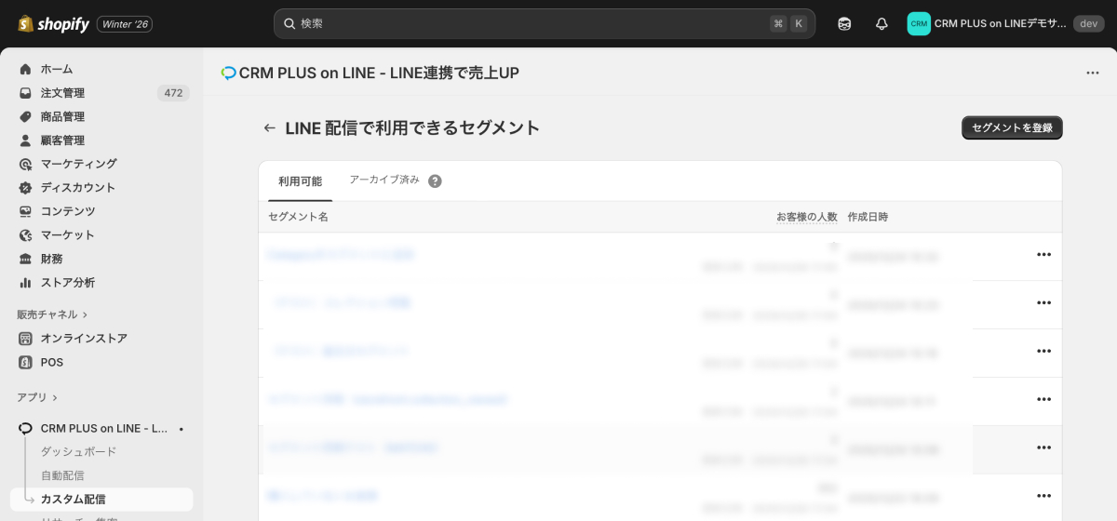Click the content image icon
Screen dimensions: 1117x521
(x=25, y=211)
